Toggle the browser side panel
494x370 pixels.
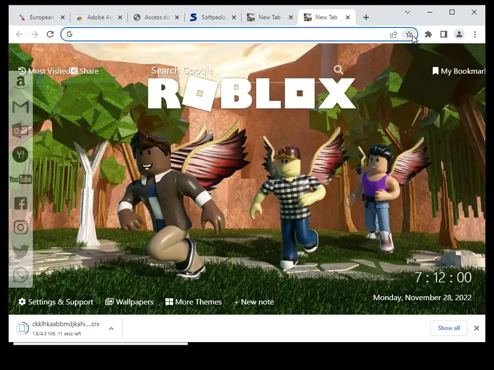tap(444, 34)
